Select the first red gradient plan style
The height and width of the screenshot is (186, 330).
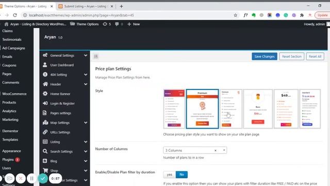pyautogui.click(x=174, y=109)
